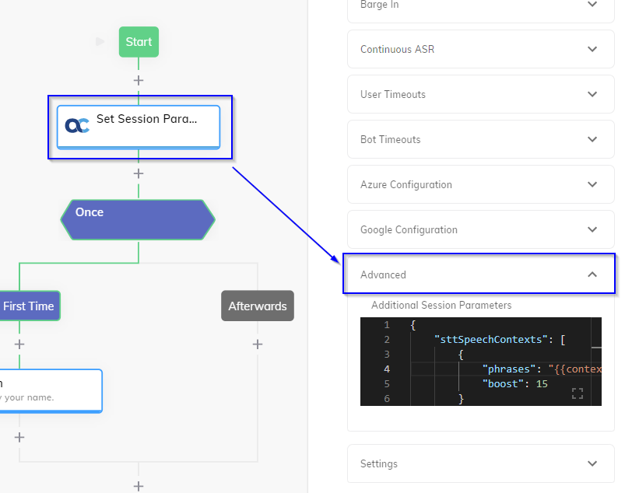Add a node below the Start node
The width and height of the screenshot is (625, 493).
pos(139,80)
